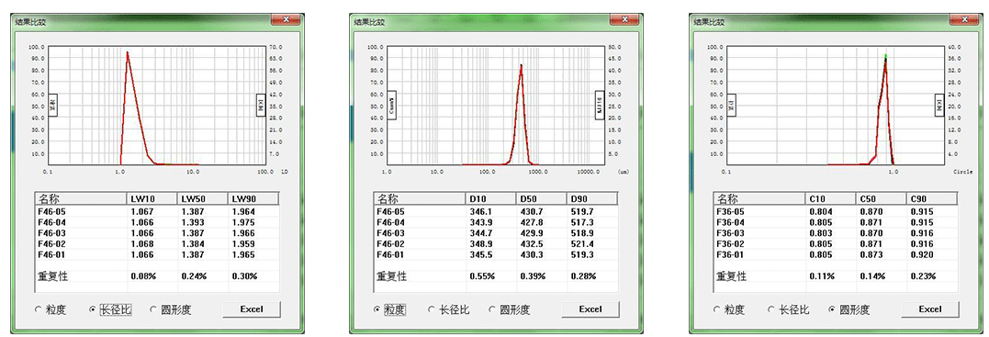Export LW10 aspect-ratio results with Excel button
Image resolution: width=989 pixels, height=337 pixels.
pyautogui.click(x=252, y=309)
